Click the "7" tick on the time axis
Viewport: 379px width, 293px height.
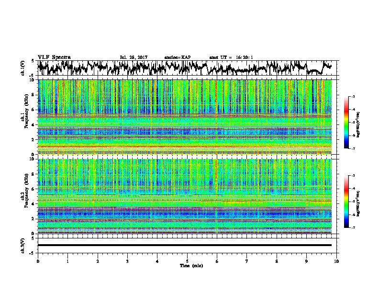tap(247, 261)
